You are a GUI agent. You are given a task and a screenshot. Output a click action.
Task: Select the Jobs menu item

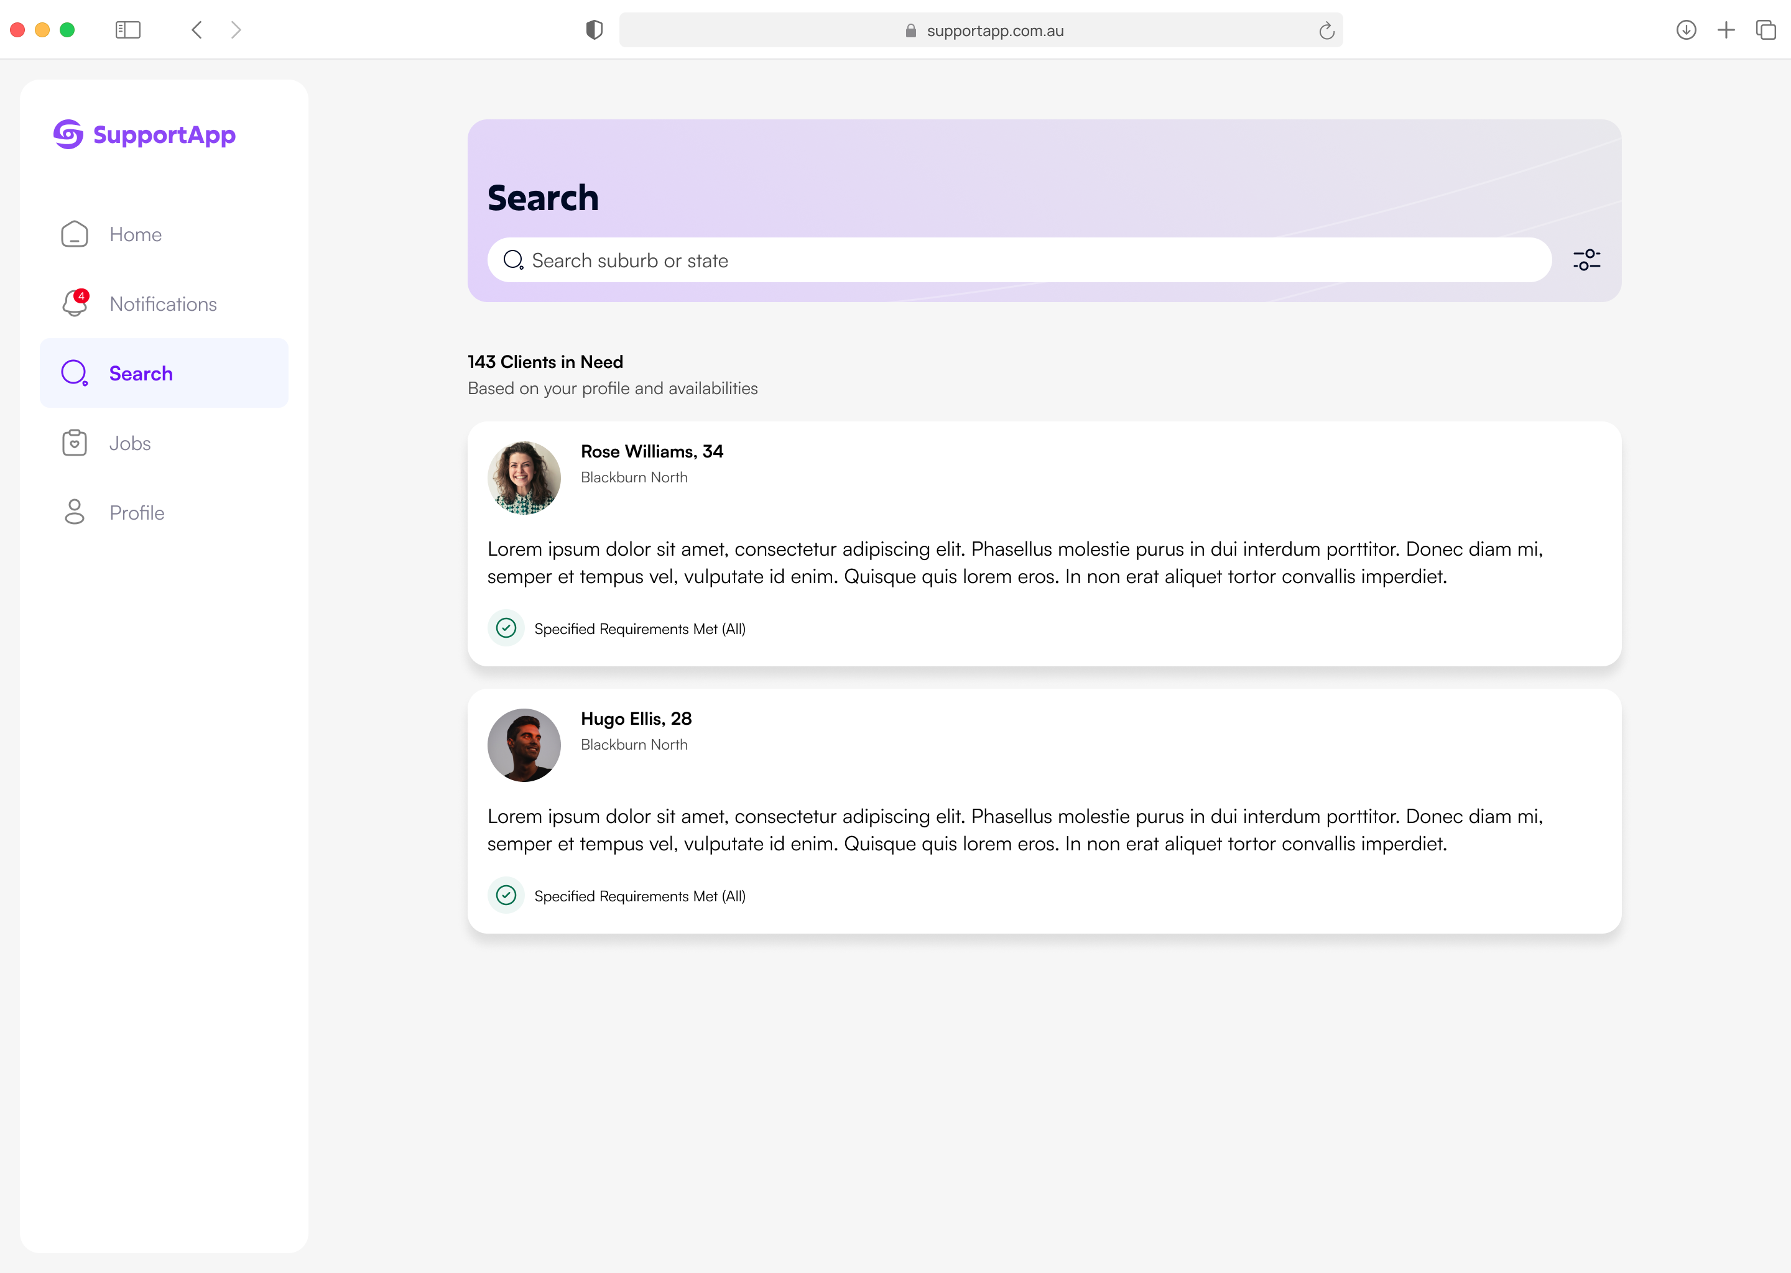click(129, 442)
